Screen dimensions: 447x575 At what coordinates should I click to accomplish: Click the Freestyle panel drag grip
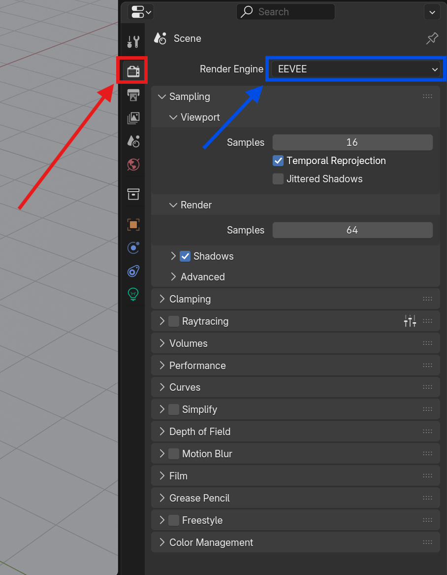tap(428, 520)
